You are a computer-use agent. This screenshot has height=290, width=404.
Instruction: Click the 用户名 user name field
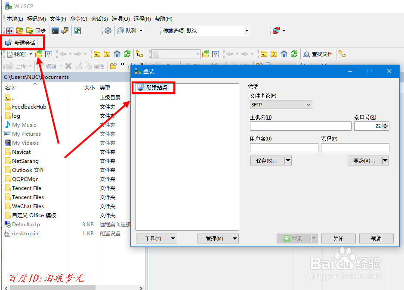(x=284, y=147)
